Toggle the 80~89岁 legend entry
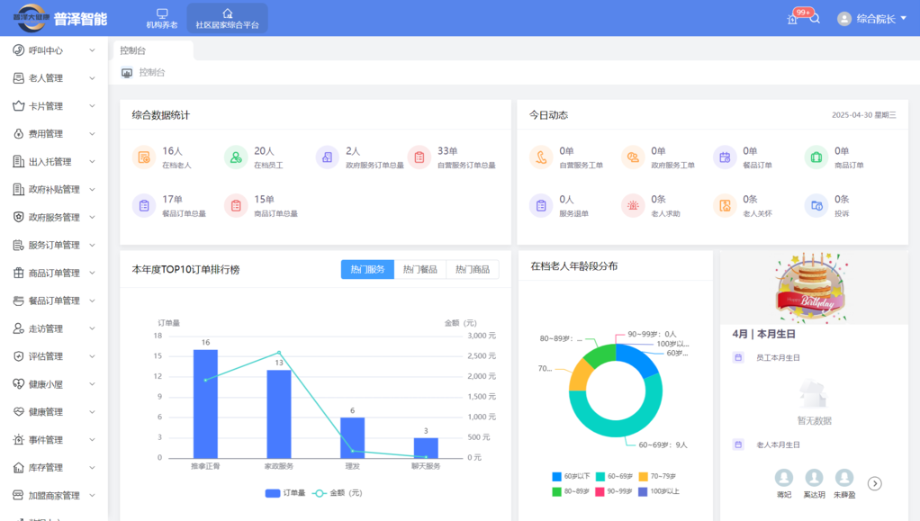 [x=571, y=491]
